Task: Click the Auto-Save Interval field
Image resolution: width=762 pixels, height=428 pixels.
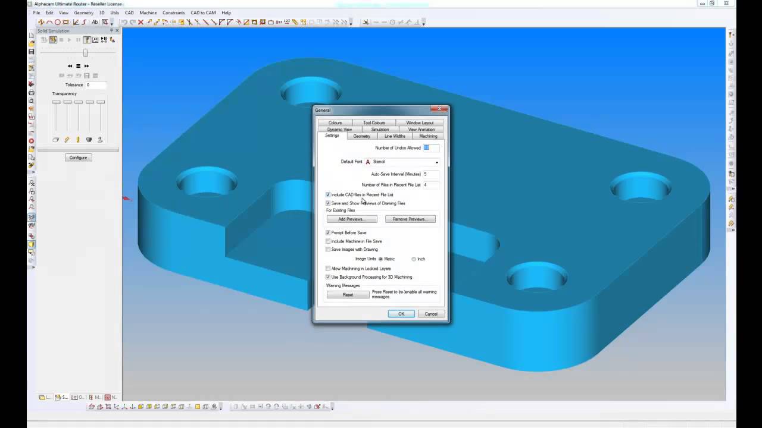Action: click(x=431, y=174)
